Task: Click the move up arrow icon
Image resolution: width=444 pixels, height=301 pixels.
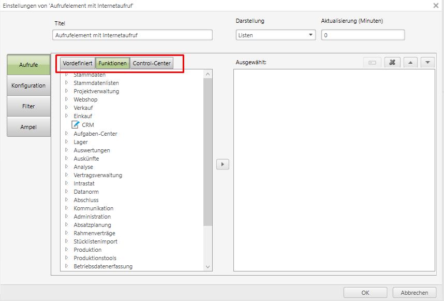Action: coord(410,62)
